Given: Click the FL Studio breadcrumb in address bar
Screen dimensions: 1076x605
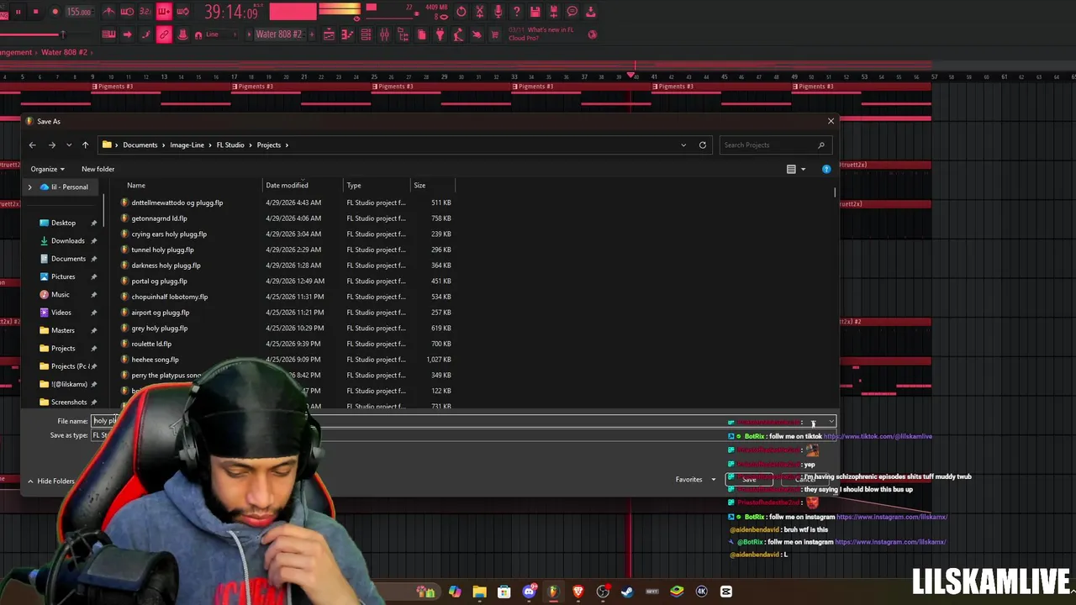Looking at the screenshot, I should pos(230,145).
